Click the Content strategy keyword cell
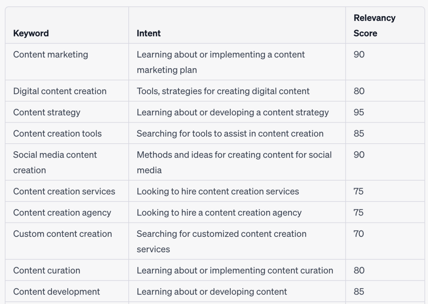The width and height of the screenshot is (428, 304). click(47, 112)
